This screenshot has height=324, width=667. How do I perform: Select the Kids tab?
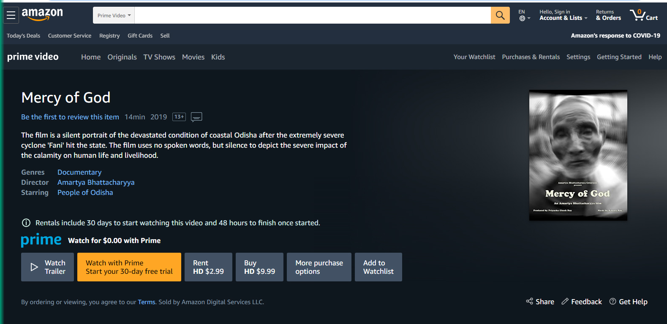tap(218, 57)
